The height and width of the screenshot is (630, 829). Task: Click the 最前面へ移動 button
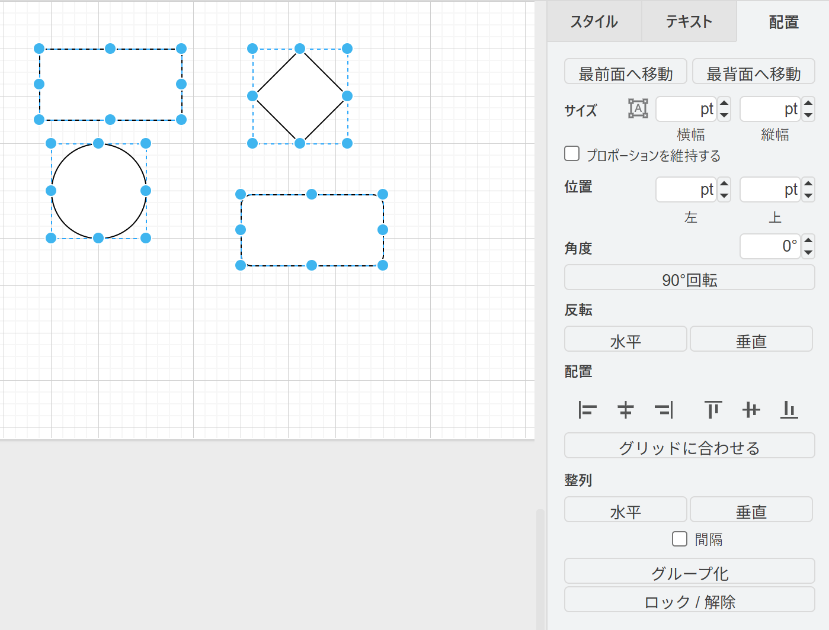625,71
